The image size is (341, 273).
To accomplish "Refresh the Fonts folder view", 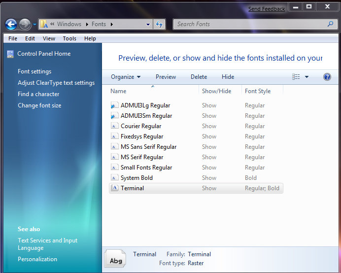I will [x=159, y=24].
